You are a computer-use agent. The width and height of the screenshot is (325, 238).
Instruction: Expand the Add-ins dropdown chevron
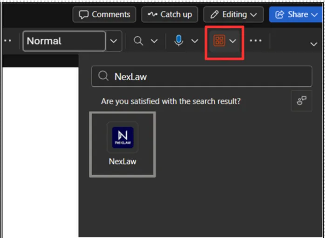tap(233, 41)
